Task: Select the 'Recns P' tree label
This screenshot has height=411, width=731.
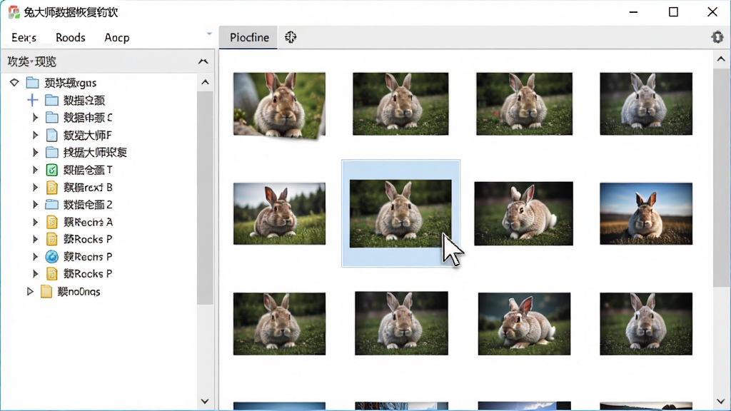Action: [x=88, y=257]
